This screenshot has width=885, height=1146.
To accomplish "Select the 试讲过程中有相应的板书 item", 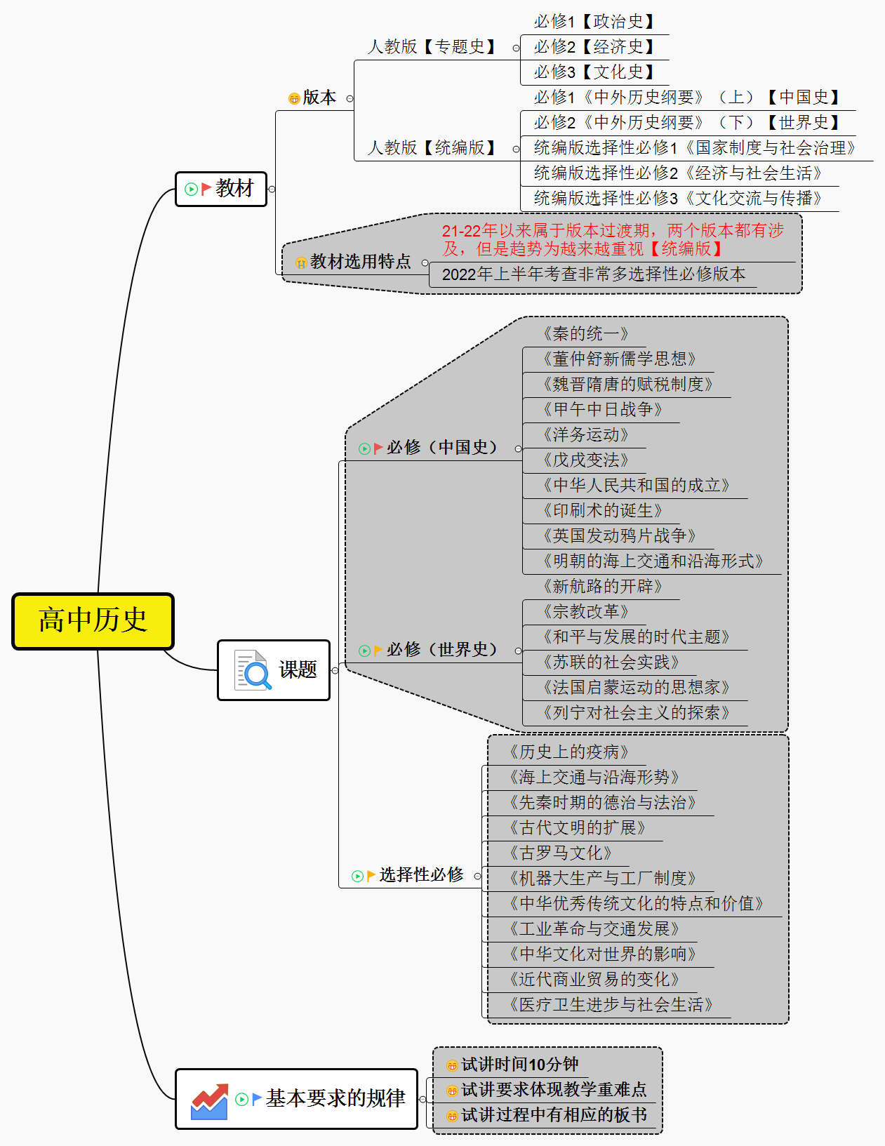I will [x=553, y=1115].
